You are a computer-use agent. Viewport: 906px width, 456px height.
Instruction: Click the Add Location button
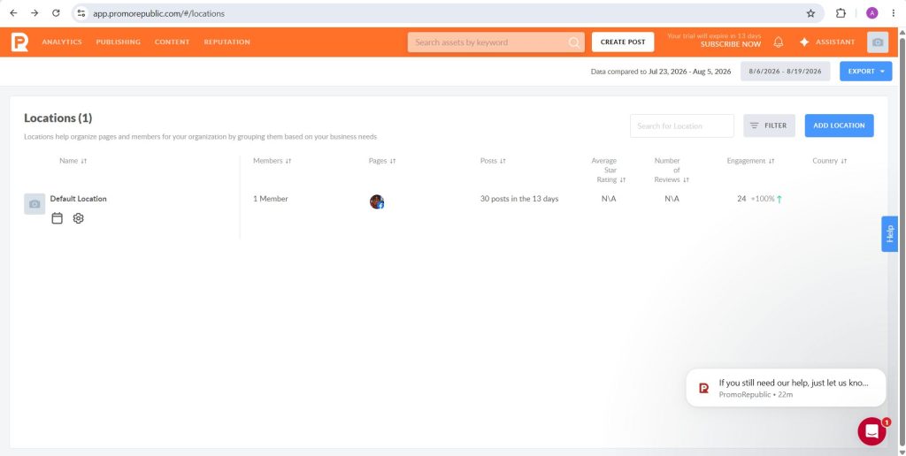pyautogui.click(x=839, y=125)
